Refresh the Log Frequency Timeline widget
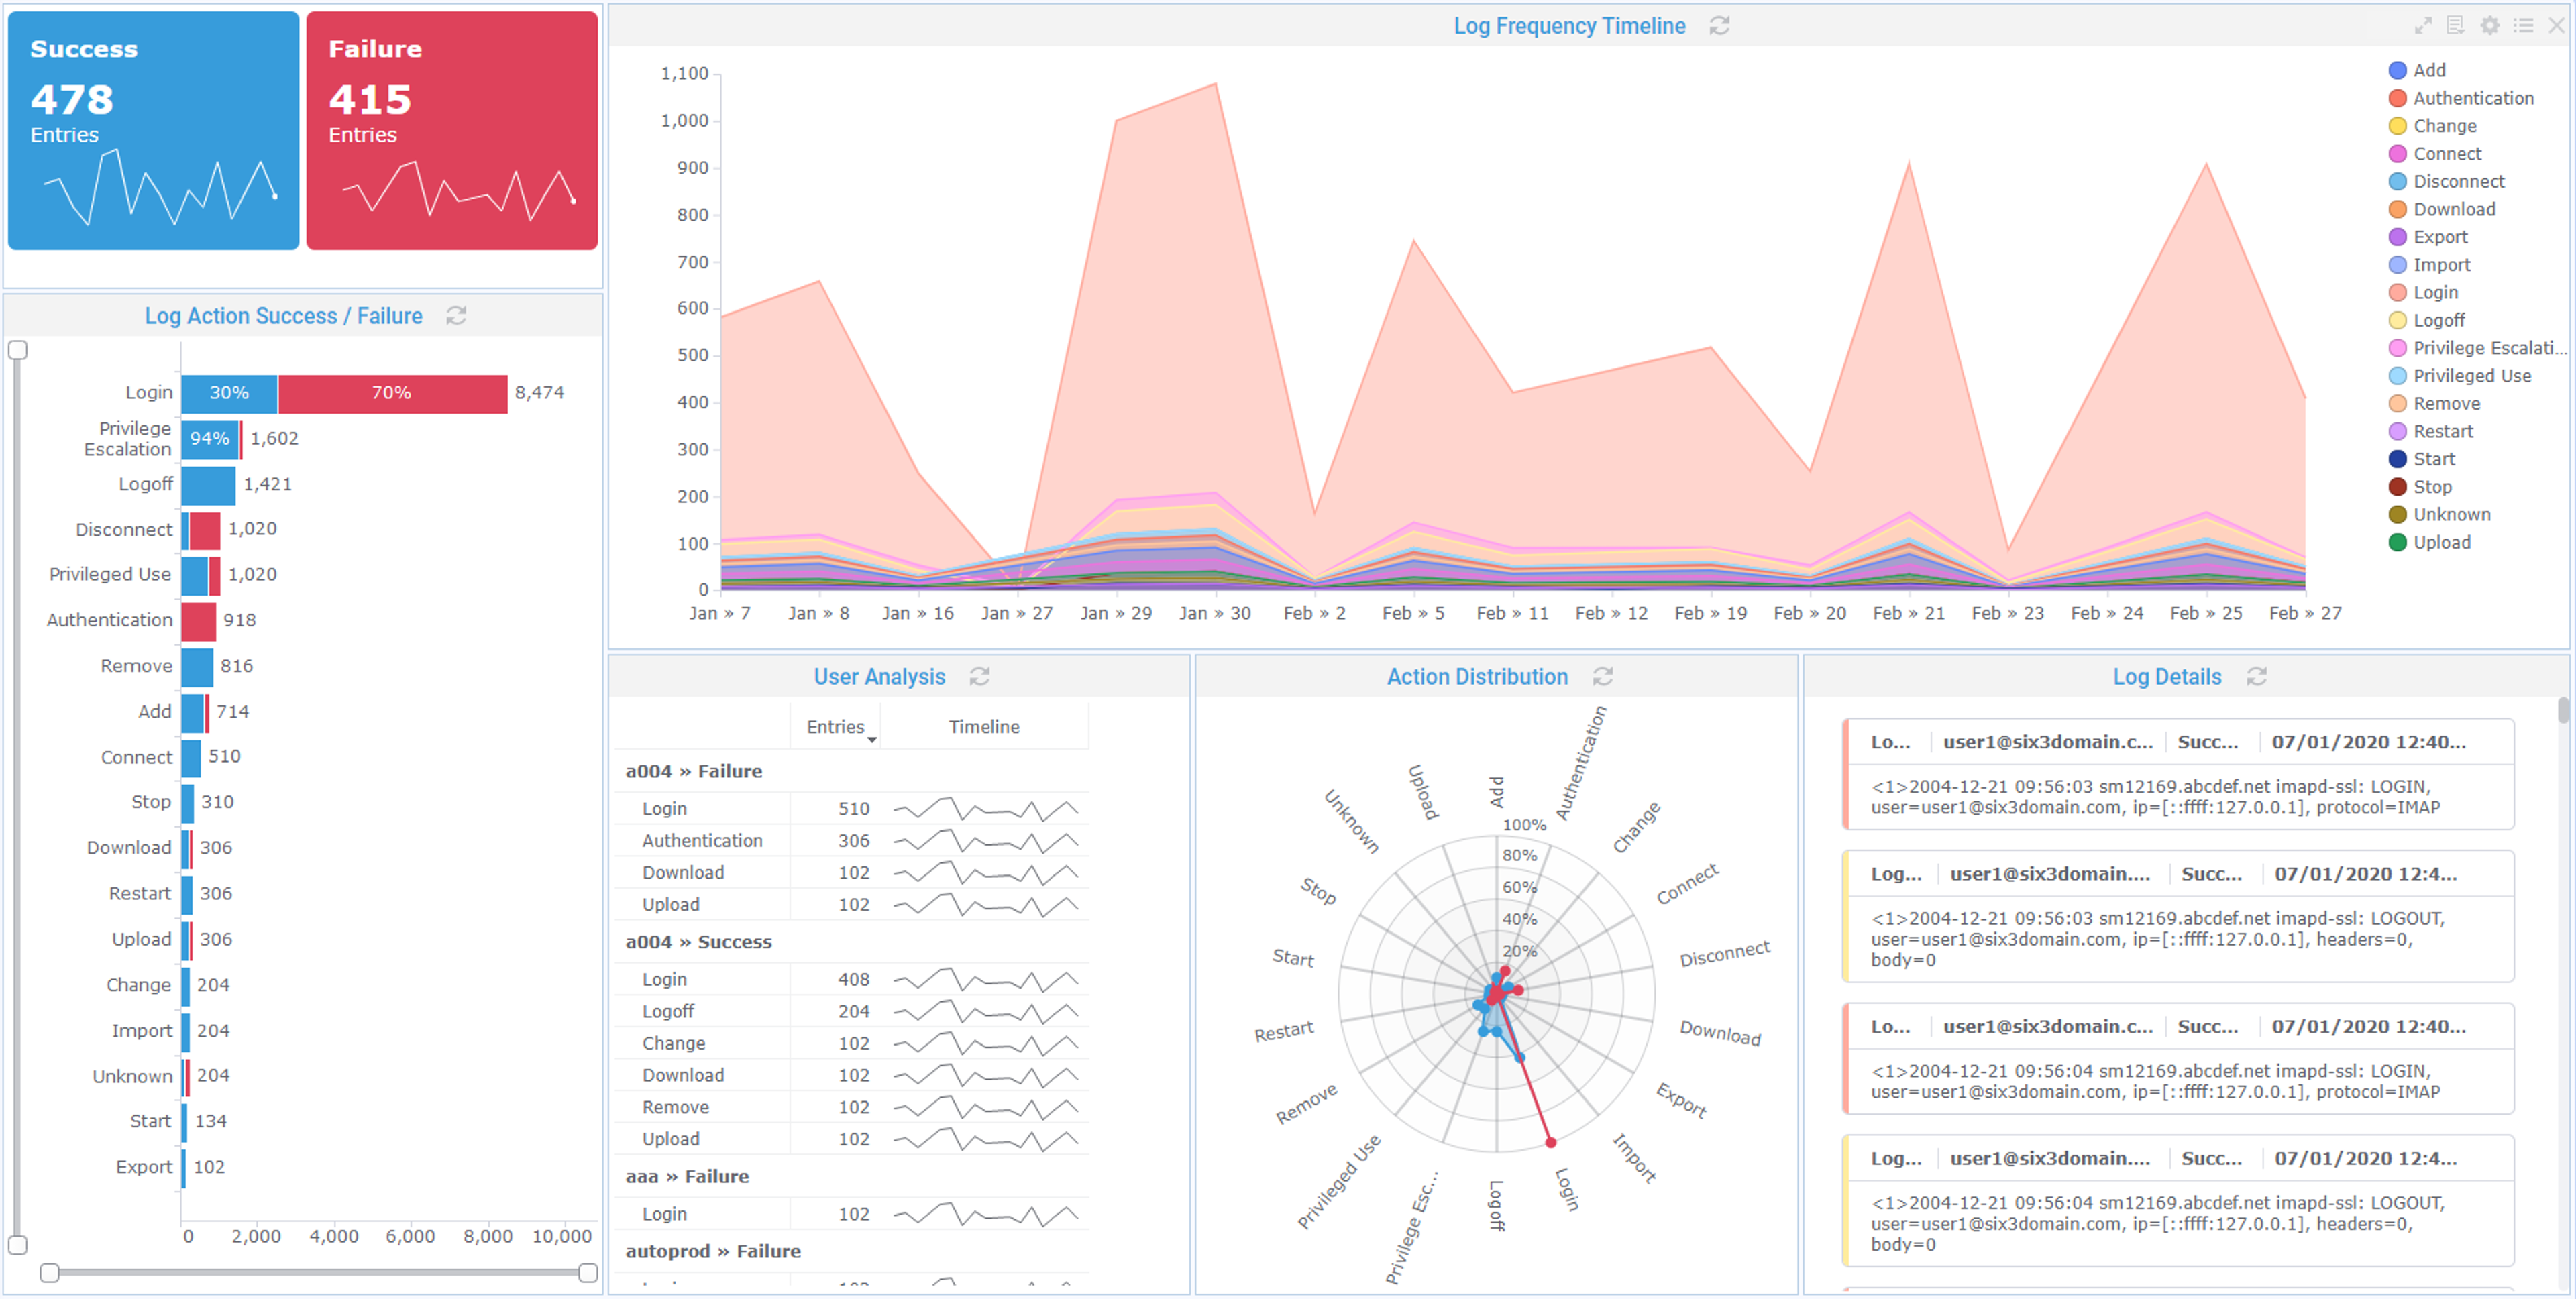The image size is (2576, 1299). click(1719, 26)
